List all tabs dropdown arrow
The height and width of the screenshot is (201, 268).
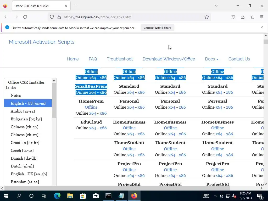point(216,6)
